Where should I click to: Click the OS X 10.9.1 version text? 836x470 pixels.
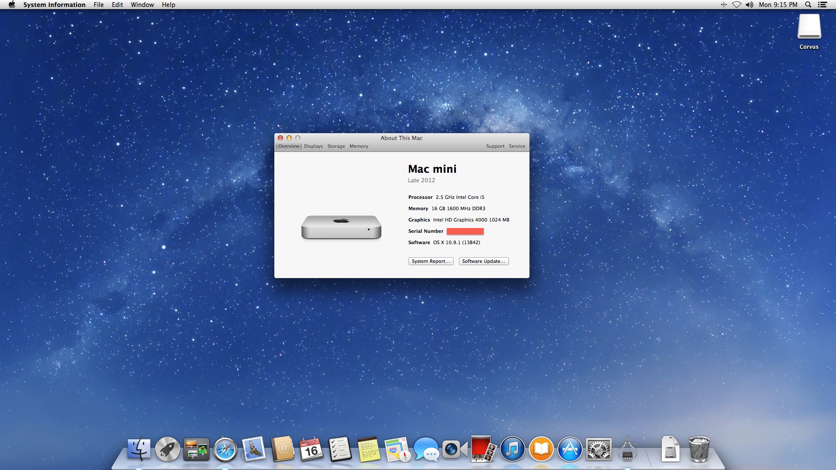click(457, 242)
